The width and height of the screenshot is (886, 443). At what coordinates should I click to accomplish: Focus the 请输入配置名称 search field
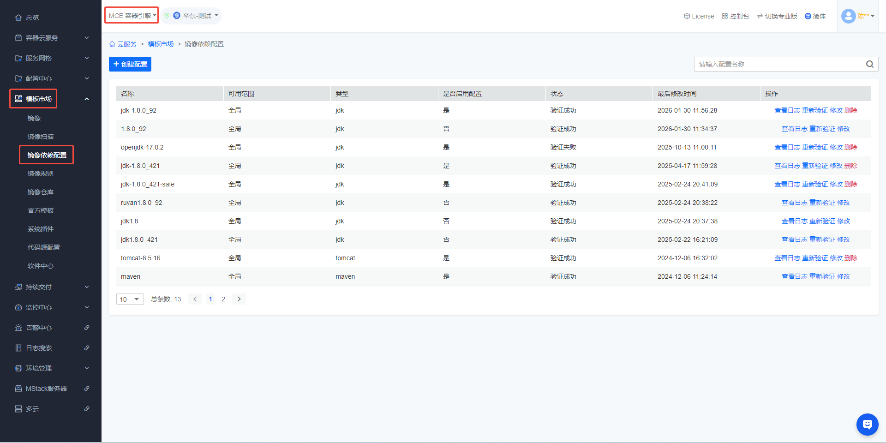[779, 64]
